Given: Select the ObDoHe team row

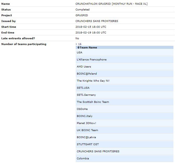Looking at the screenshot, I should [125, 109].
